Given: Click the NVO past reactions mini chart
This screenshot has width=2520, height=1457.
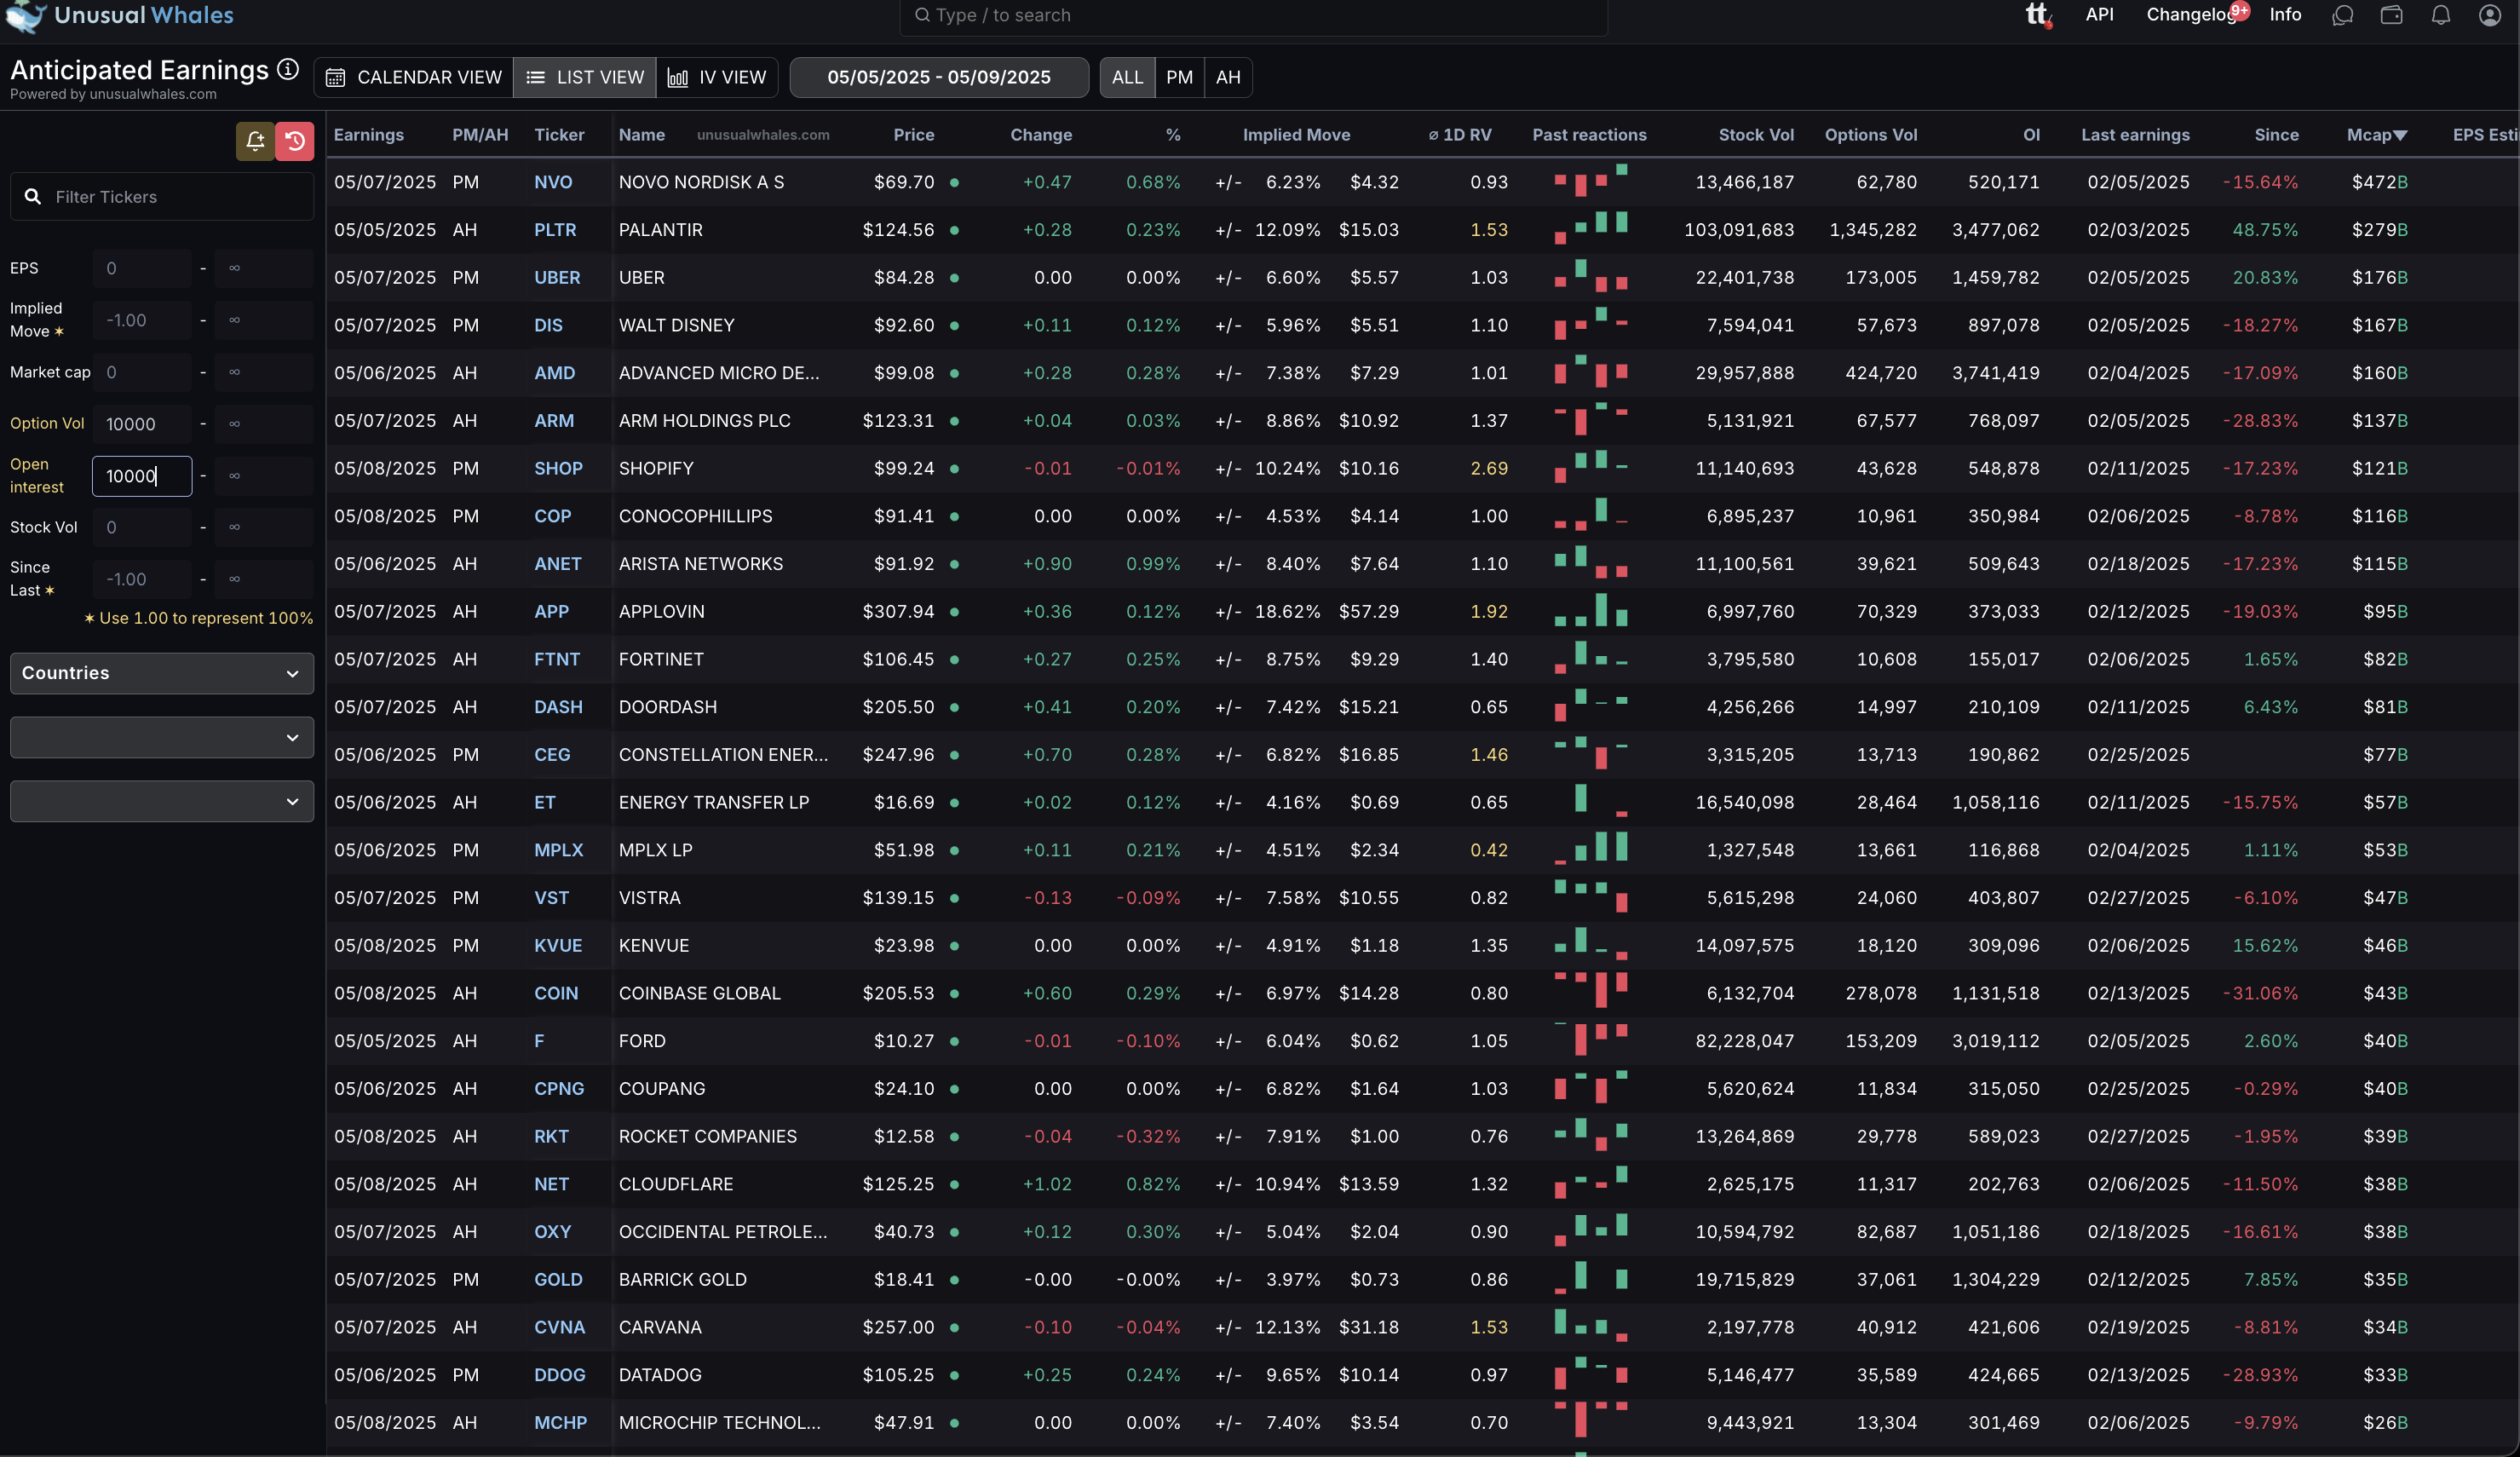Looking at the screenshot, I should tap(1590, 181).
